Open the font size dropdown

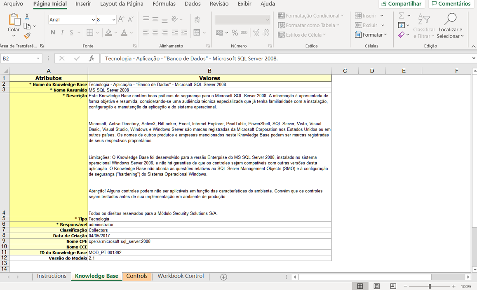pos(113,20)
